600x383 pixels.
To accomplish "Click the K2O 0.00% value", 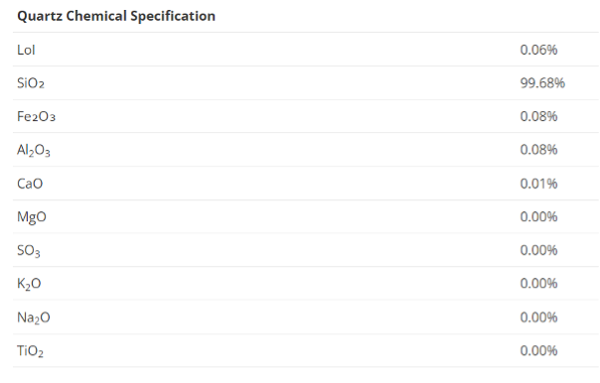I will pos(538,283).
